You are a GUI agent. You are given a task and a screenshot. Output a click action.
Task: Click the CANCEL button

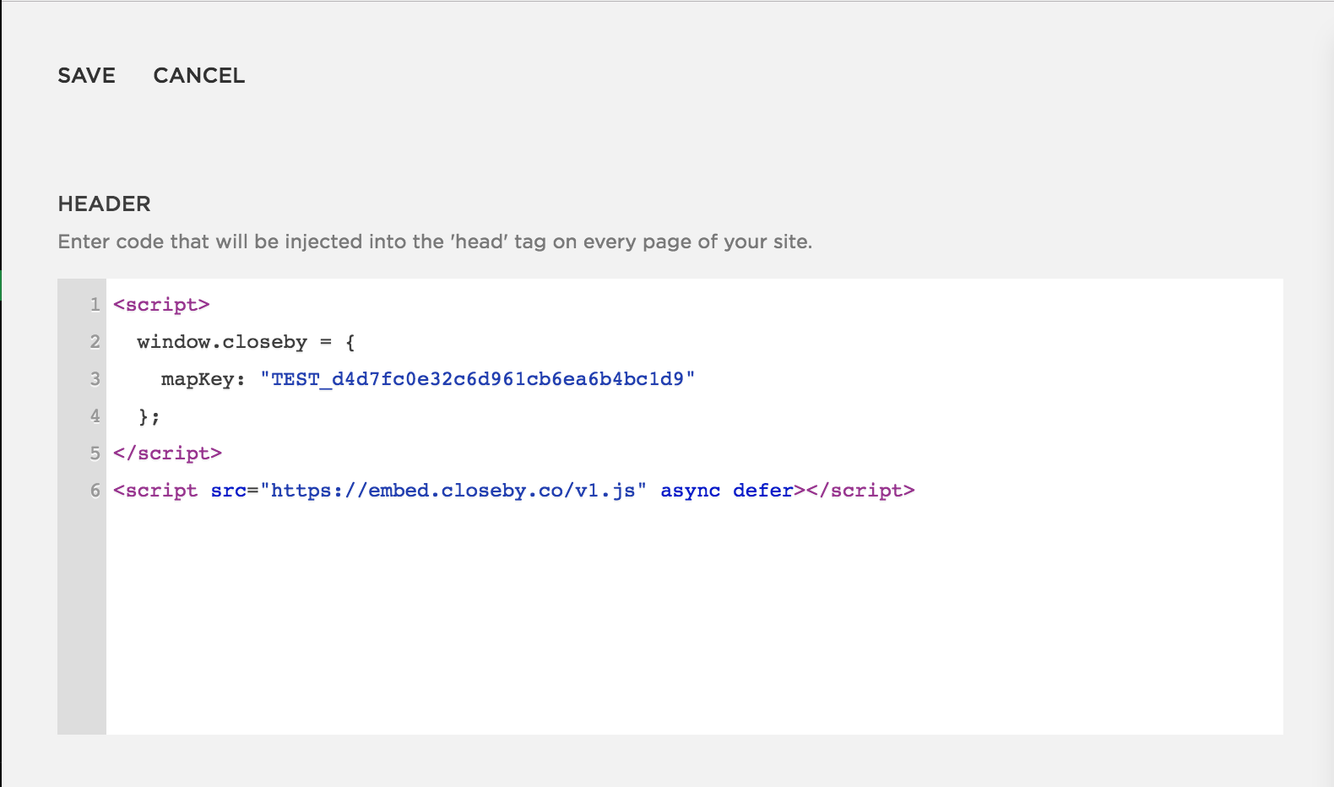(x=199, y=76)
